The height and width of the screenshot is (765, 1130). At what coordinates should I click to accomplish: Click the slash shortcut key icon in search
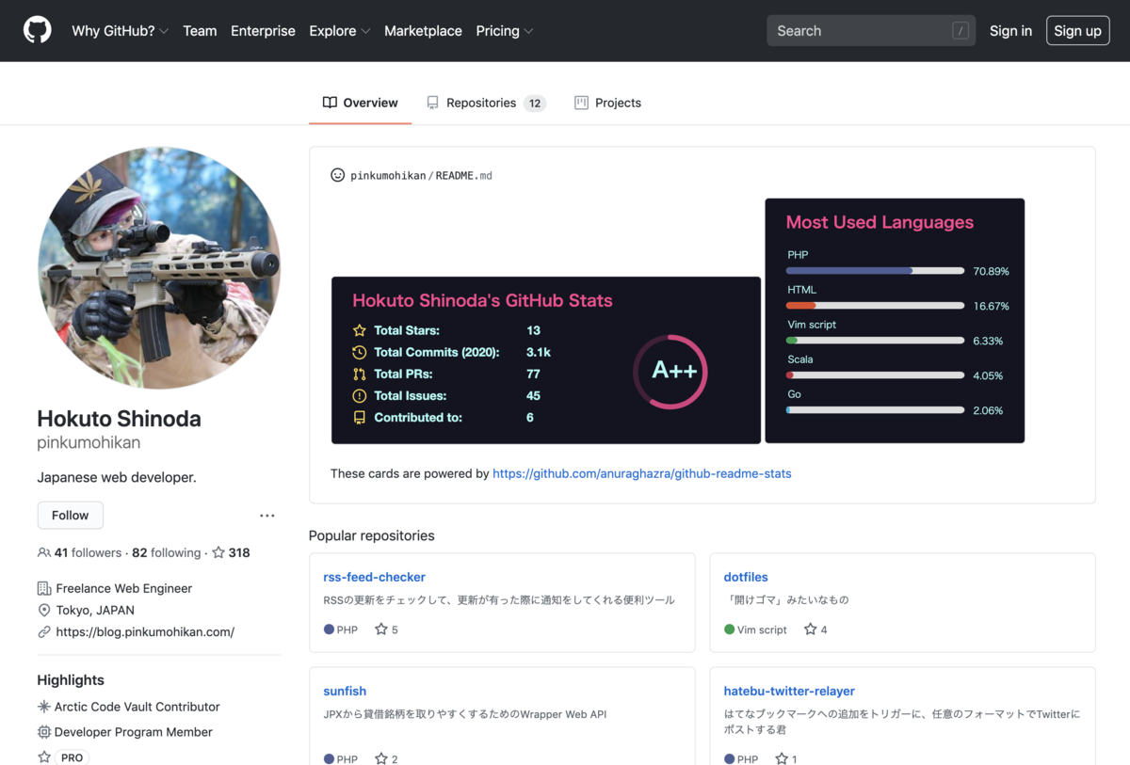coord(960,31)
